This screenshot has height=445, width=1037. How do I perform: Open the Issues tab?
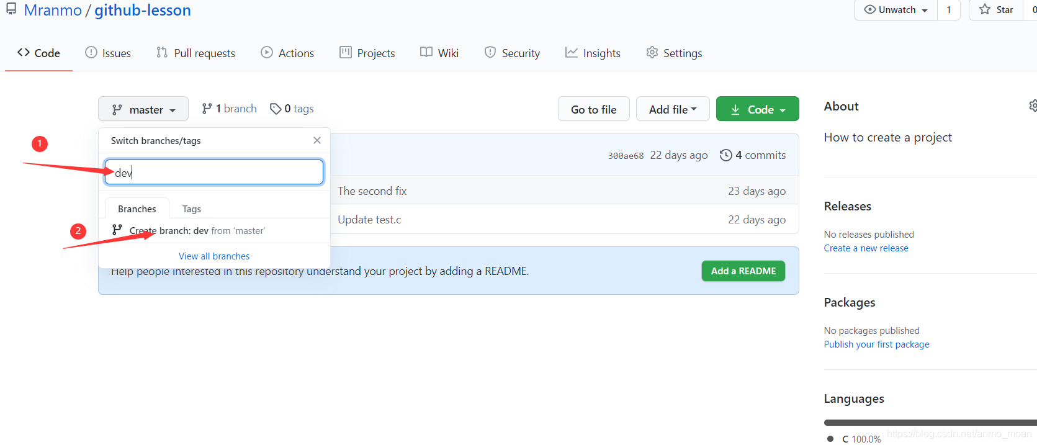click(x=108, y=53)
